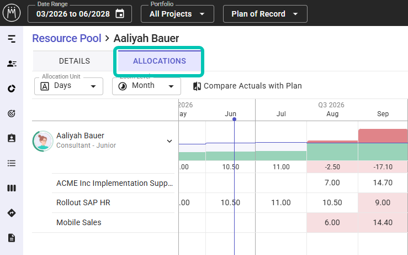The image size is (408, 255).
Task: Select the Mobile Sales project row
Action: (79, 222)
